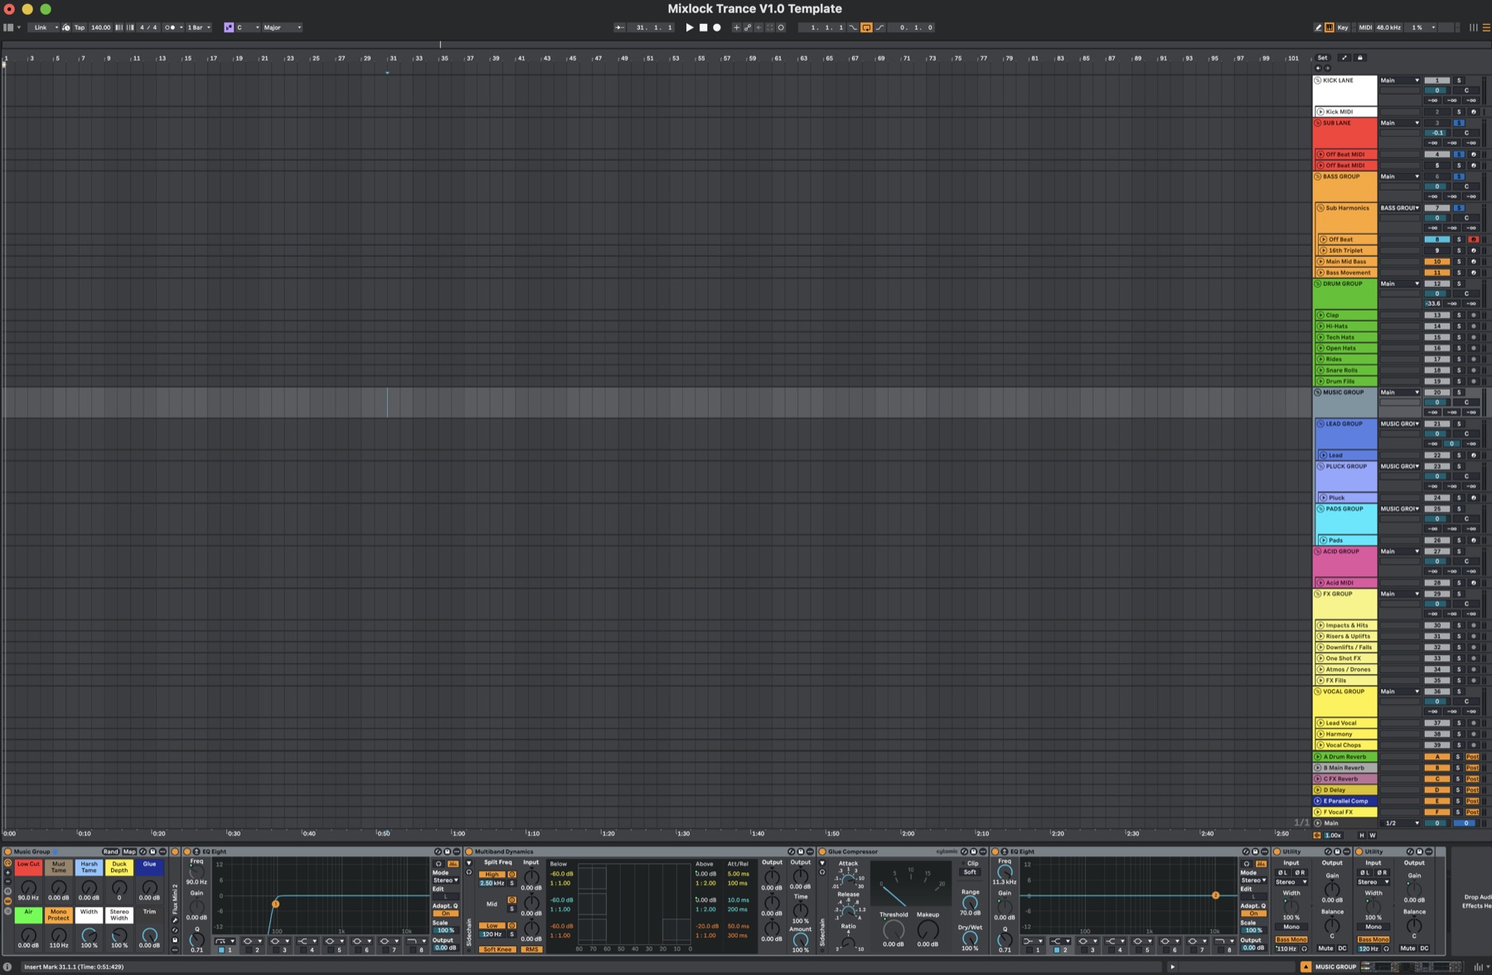Toggle Soft Clip in Glue Compressor
Viewport: 1492px width, 975px height.
click(x=970, y=872)
